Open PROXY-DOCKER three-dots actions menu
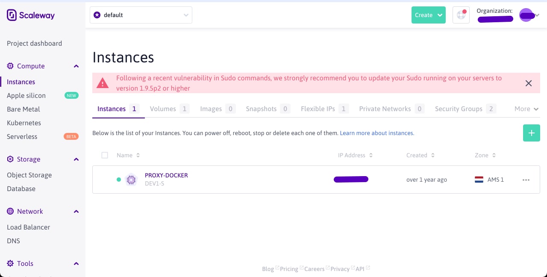The image size is (547, 277). 526,180
